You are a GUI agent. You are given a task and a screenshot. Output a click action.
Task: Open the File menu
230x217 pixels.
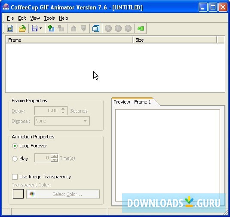pos(10,18)
